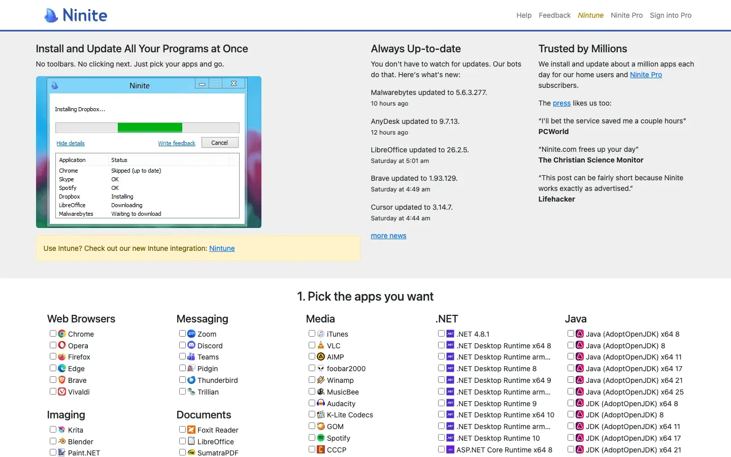Select the LibreOffice checkbox
Image resolution: width=731 pixels, height=457 pixels.
click(182, 441)
